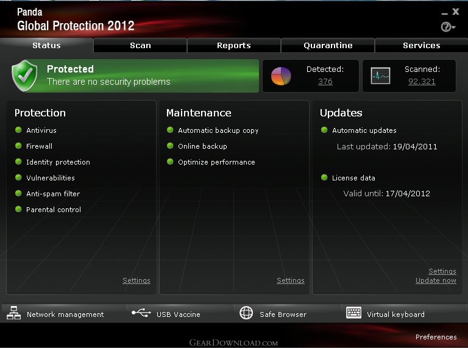This screenshot has width=468, height=348.
Task: Select the Anti-spam filter label
Action: (x=53, y=194)
